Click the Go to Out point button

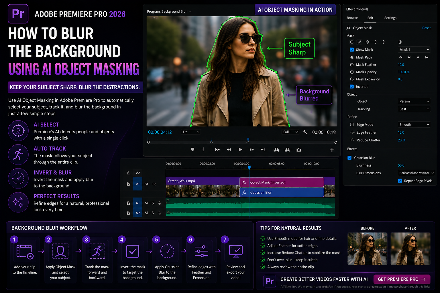click(x=263, y=150)
